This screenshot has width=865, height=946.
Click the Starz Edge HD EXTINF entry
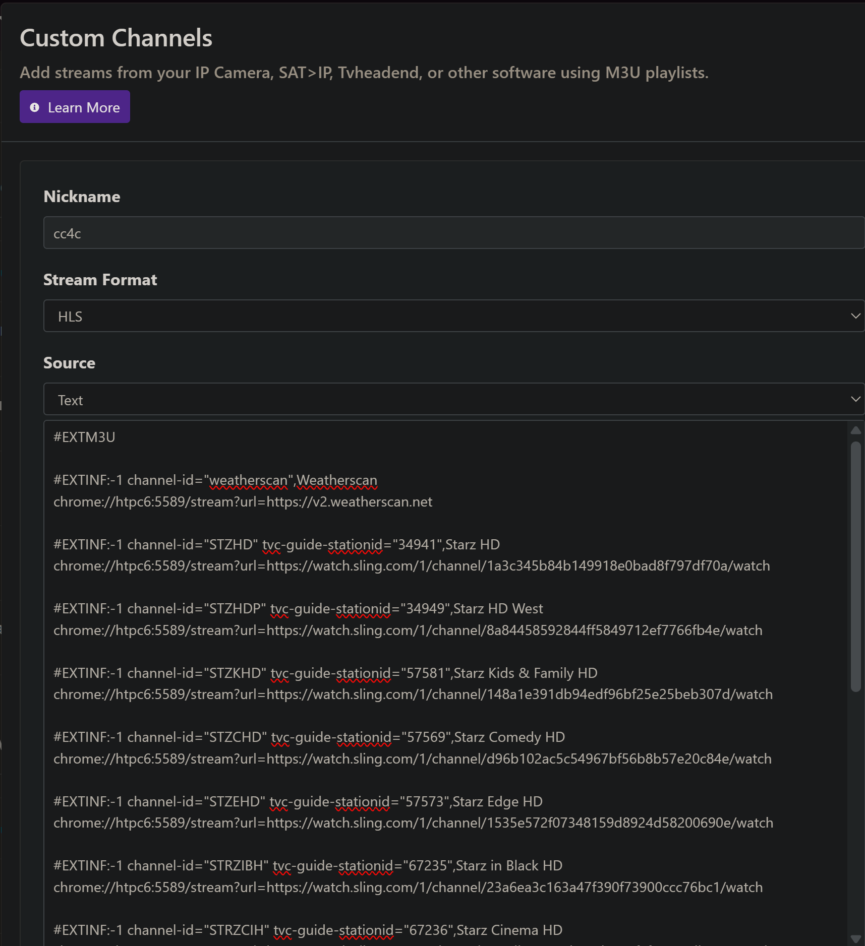pos(298,802)
